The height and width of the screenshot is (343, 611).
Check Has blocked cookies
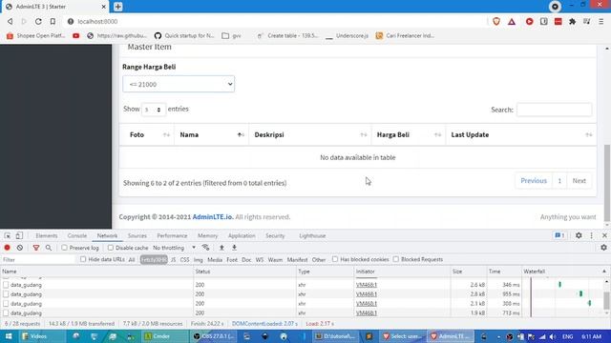335,259
